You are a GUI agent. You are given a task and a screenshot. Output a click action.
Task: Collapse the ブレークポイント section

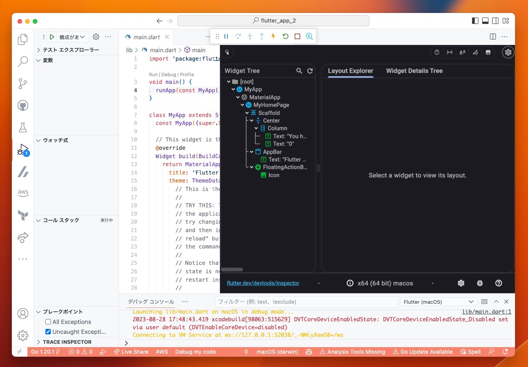point(76,312)
